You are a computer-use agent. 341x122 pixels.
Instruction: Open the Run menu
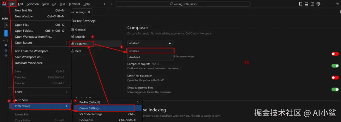pos(63,4)
